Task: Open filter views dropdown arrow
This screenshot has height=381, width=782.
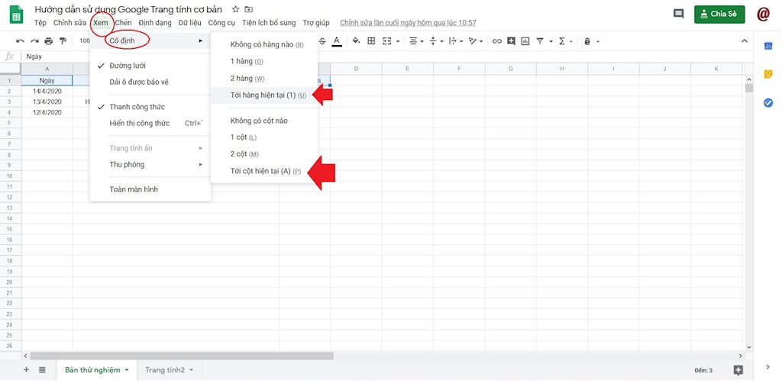Action: 551,41
